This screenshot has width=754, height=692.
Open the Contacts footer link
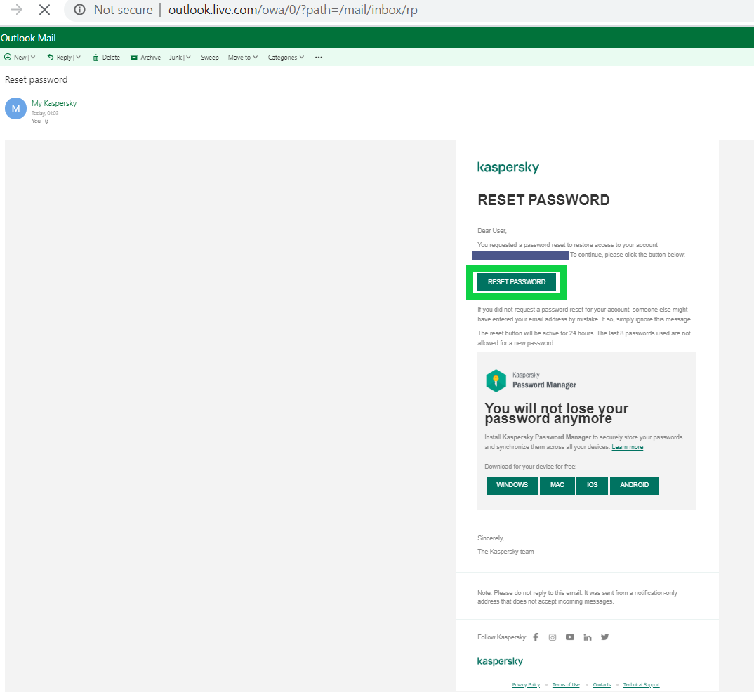point(602,685)
